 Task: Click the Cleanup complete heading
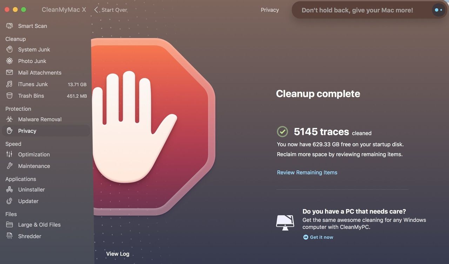[x=318, y=94]
